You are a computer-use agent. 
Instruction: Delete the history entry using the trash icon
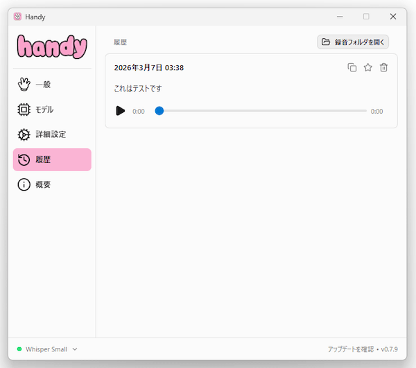pyautogui.click(x=384, y=67)
